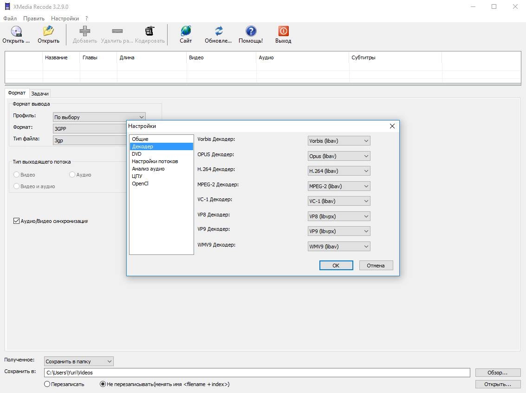This screenshot has width=526, height=393.
Task: Select the Перезаписать radio button
Action: (x=47, y=384)
